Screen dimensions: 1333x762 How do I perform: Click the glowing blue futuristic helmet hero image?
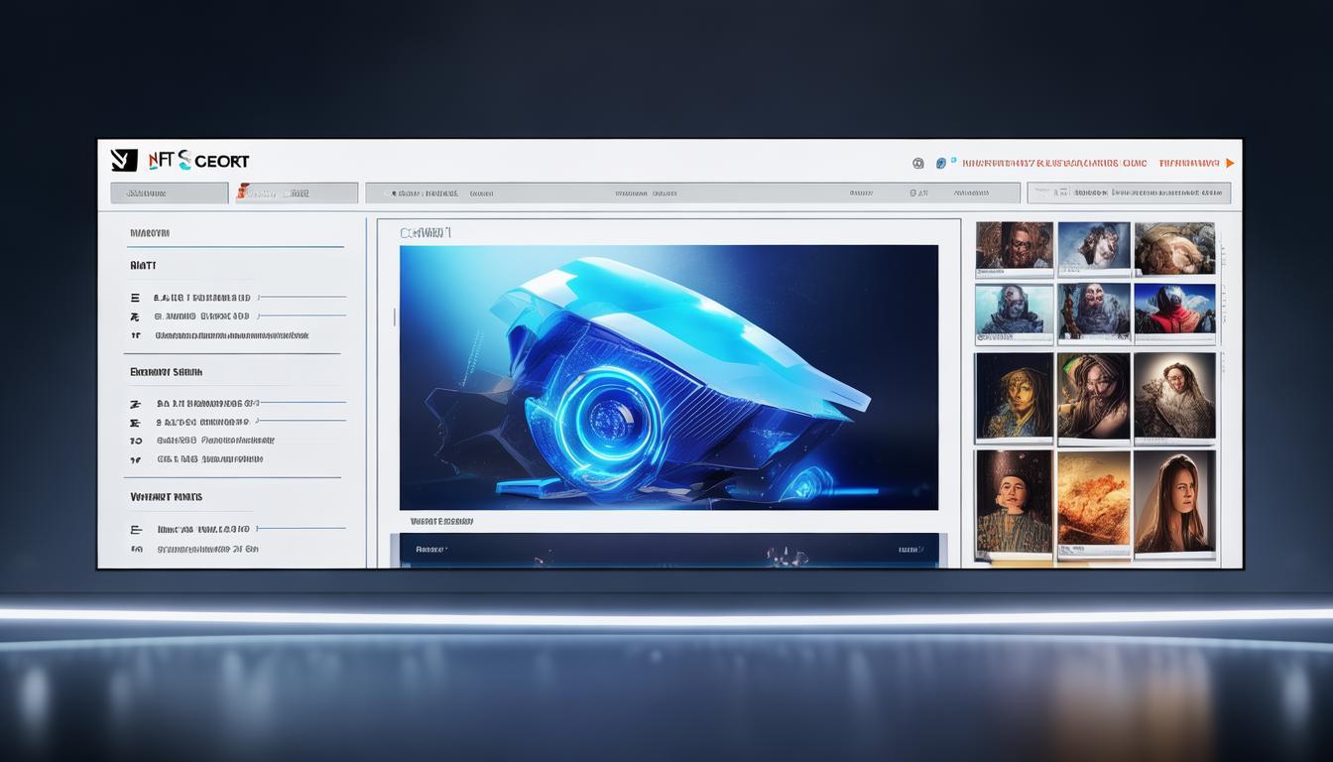668,377
